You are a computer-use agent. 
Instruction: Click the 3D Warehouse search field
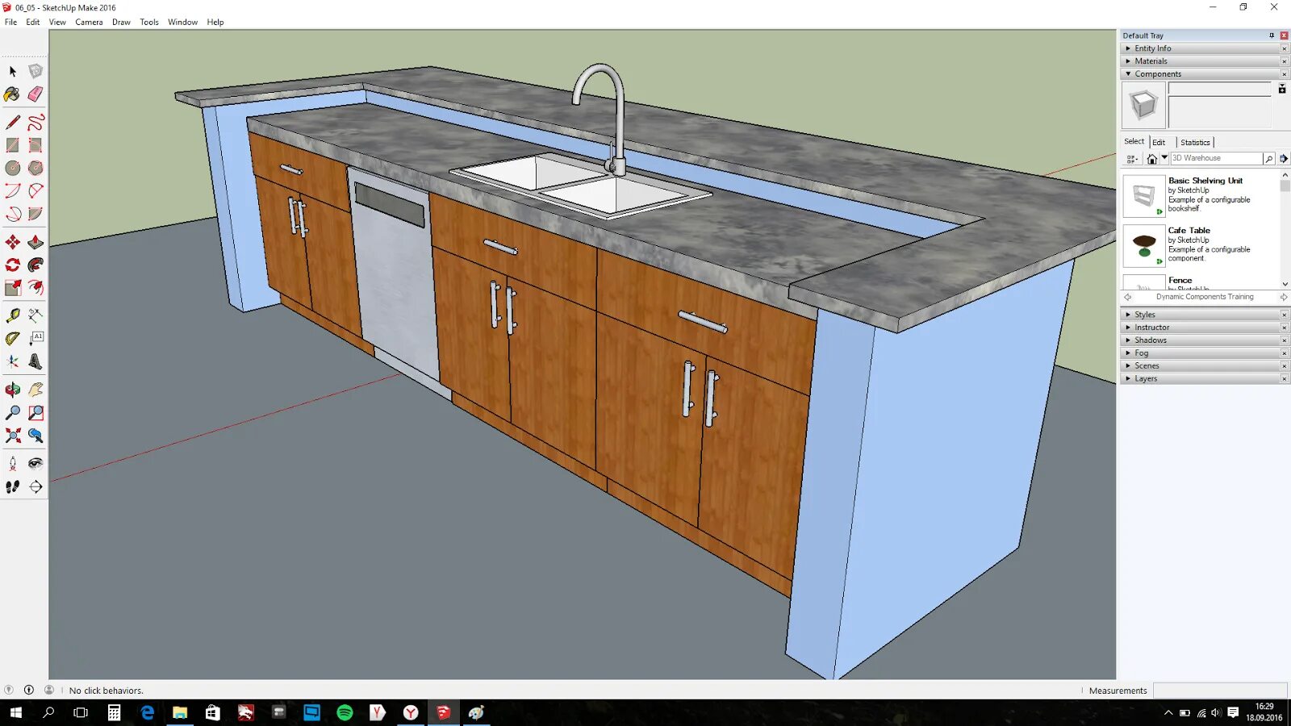pos(1216,159)
